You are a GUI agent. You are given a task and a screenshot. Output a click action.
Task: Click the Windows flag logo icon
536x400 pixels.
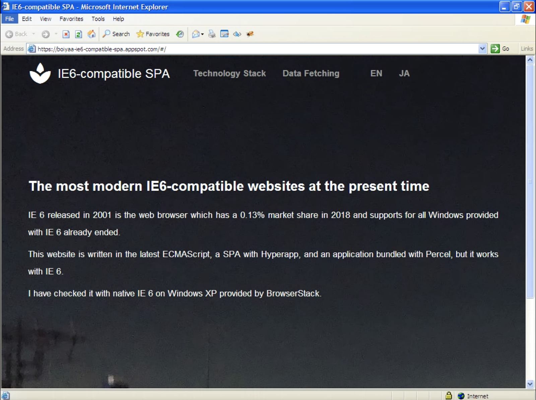coord(525,19)
